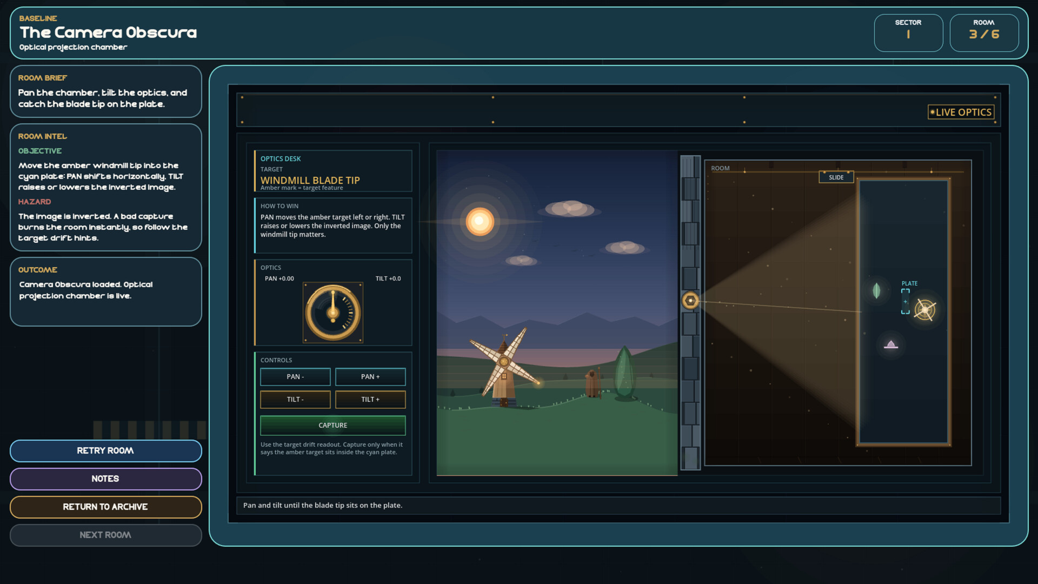
Task: Click the brass optics dial gauge
Action: (x=333, y=313)
